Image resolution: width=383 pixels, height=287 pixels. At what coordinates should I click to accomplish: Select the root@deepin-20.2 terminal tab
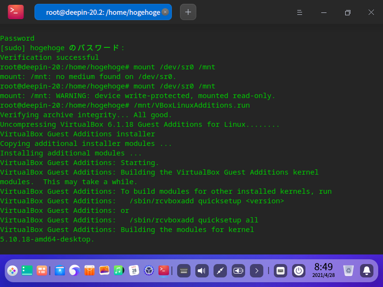click(x=103, y=12)
